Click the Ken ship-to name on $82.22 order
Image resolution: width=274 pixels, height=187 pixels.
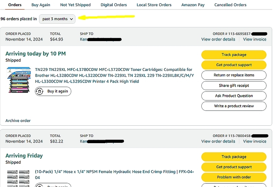pyautogui.click(x=84, y=141)
